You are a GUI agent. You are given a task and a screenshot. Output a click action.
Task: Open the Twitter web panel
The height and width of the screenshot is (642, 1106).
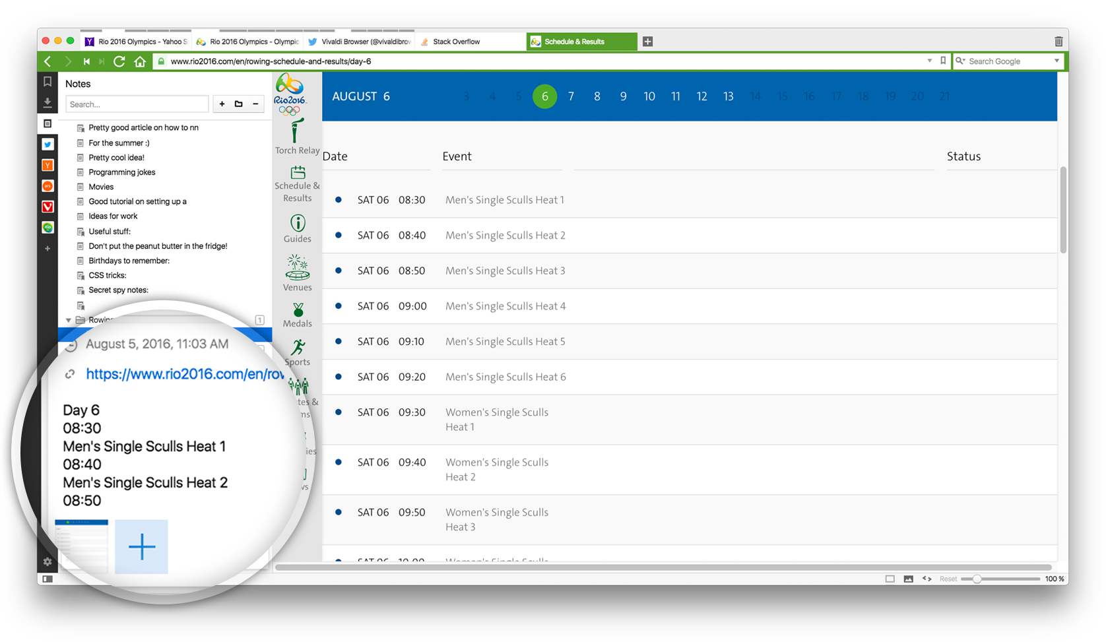point(48,144)
